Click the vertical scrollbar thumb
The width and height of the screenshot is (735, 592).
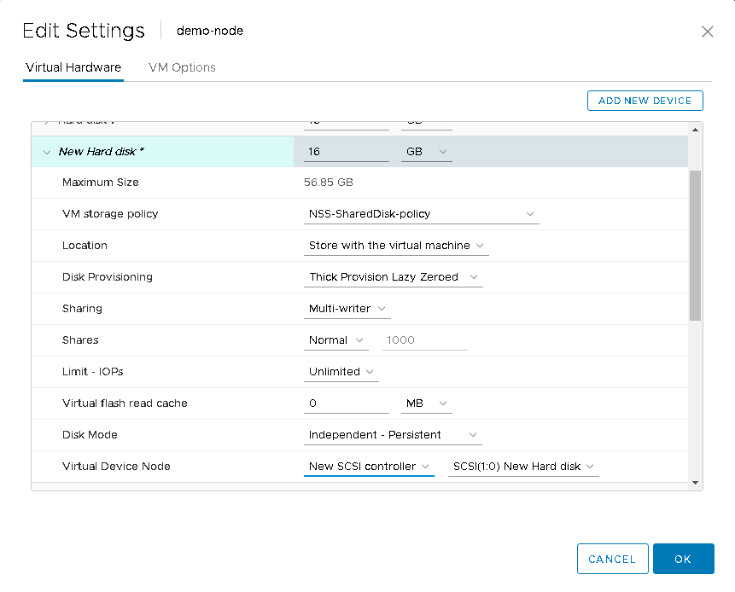click(695, 246)
